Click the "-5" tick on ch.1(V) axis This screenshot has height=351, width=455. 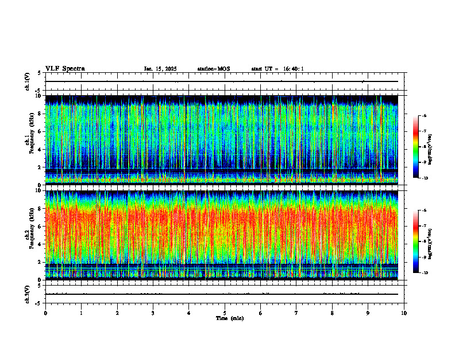click(x=38, y=91)
